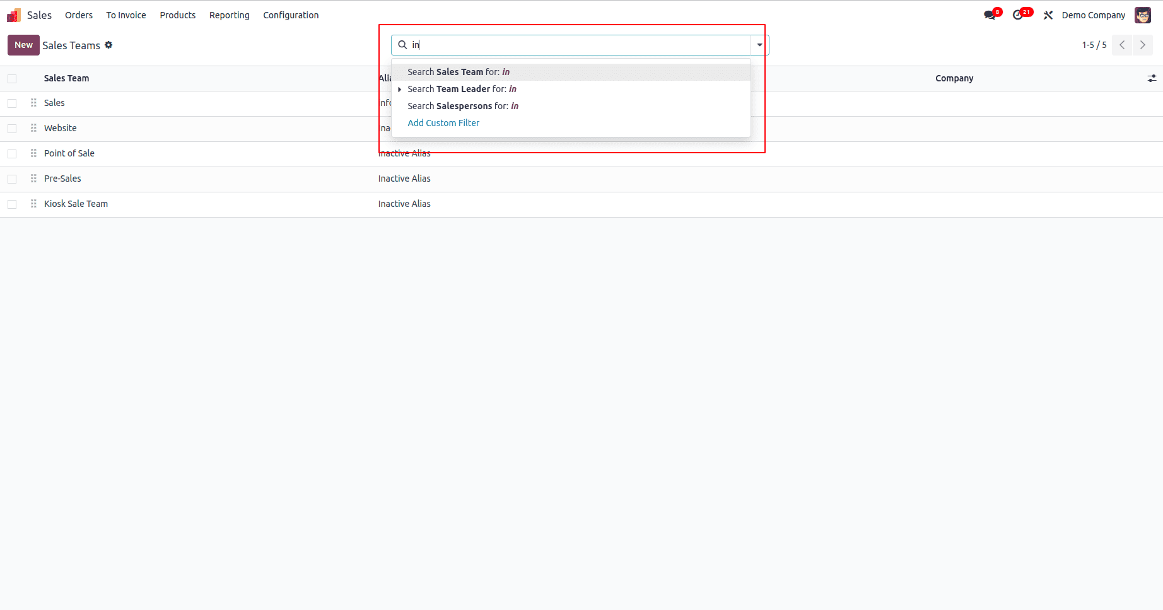
Task: Select the Pre-Sales row checkbox
Action: [x=12, y=179]
